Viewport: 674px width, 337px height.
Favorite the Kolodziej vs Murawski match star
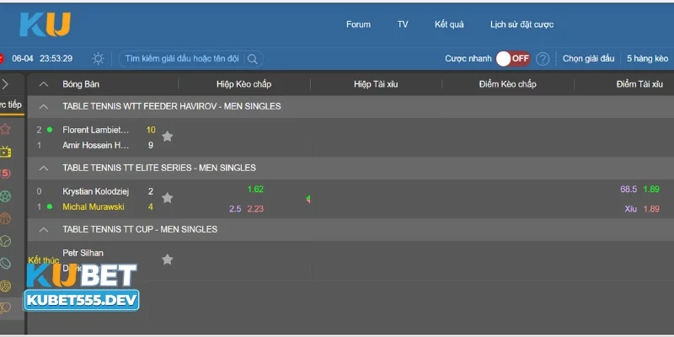pos(167,198)
